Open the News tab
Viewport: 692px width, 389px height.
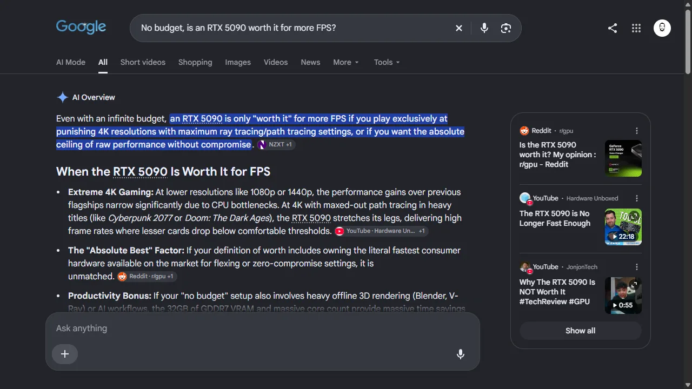pos(310,62)
